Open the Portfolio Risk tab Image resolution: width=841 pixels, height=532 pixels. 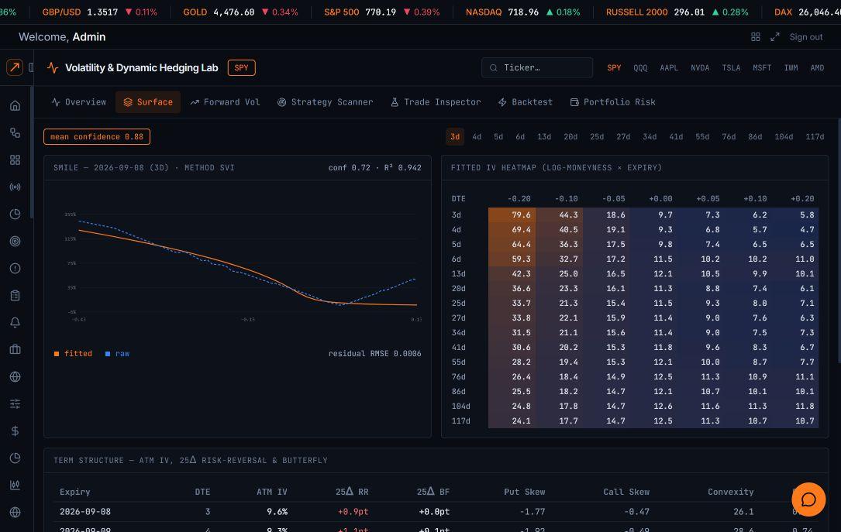click(612, 101)
